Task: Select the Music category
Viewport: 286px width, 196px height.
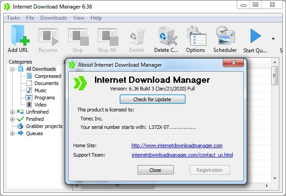Action: click(x=40, y=90)
